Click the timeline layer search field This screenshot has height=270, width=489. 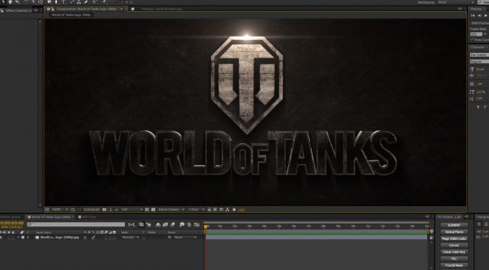[76, 224]
